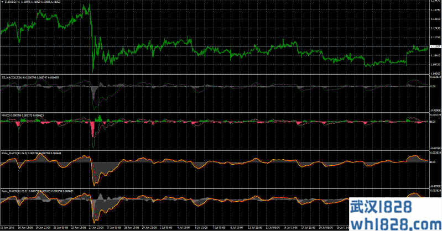Select the MACD indicator label in the histogram pane
The image size is (442, 231).
[x=6, y=116]
